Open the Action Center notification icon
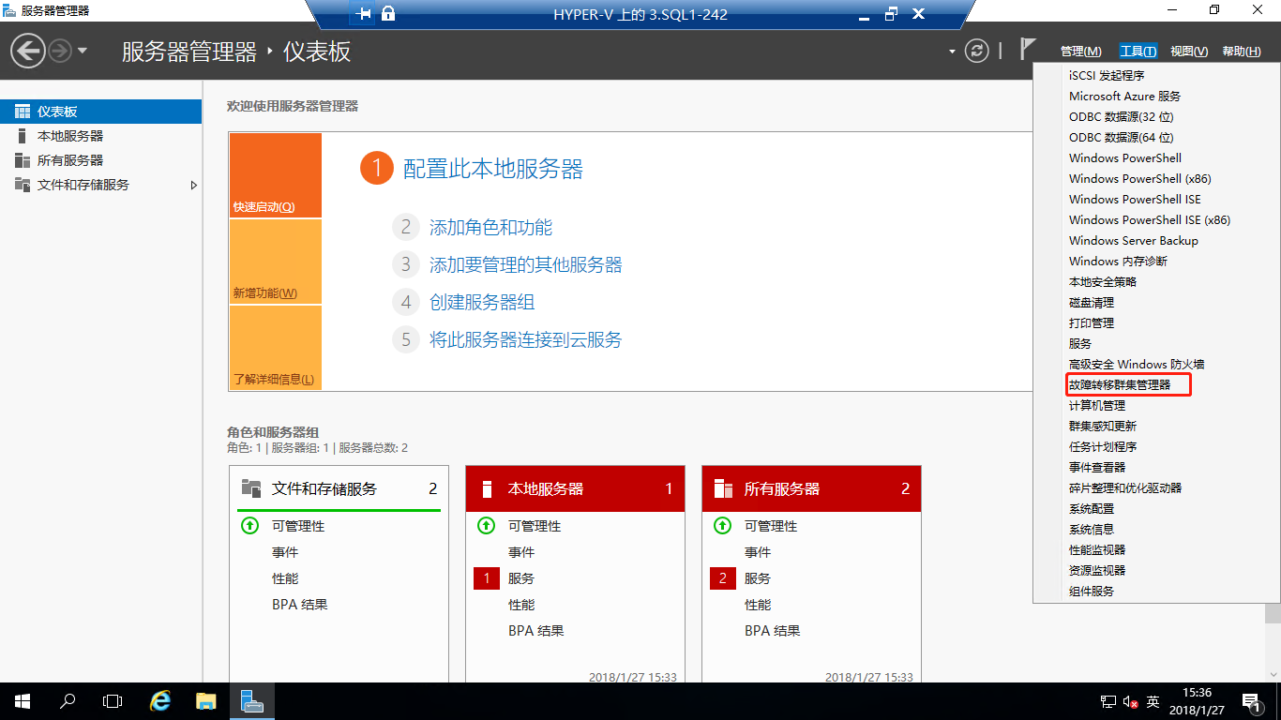The image size is (1281, 720). click(x=1251, y=701)
